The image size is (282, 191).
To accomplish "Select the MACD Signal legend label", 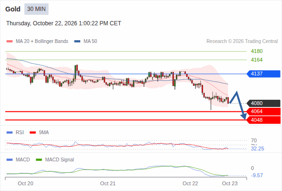I will [x=60, y=160].
